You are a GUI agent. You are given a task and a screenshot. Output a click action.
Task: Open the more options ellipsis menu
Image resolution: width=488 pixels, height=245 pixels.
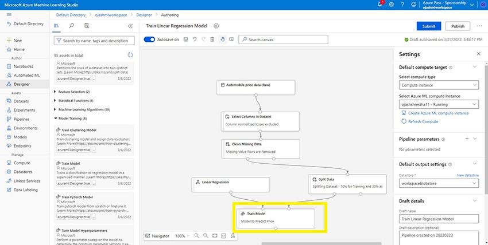479,26
